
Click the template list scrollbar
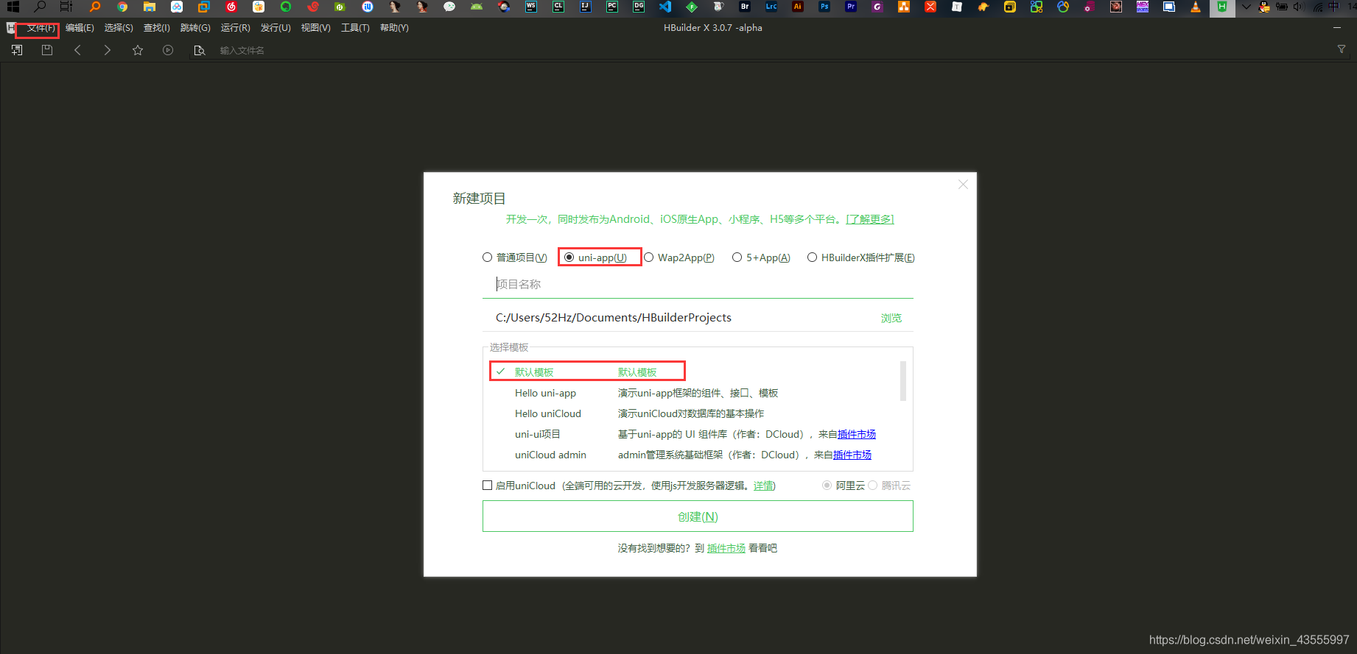[903, 381]
